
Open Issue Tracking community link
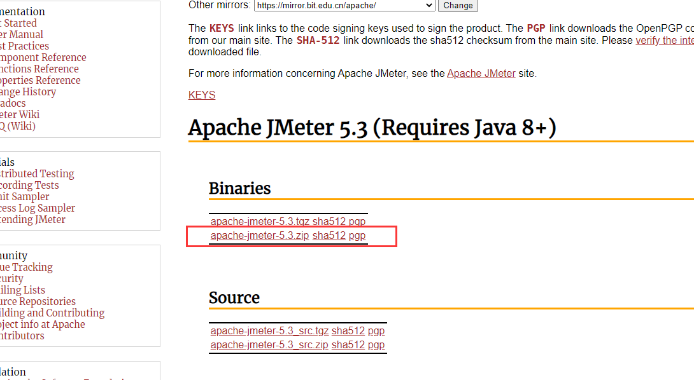26,268
